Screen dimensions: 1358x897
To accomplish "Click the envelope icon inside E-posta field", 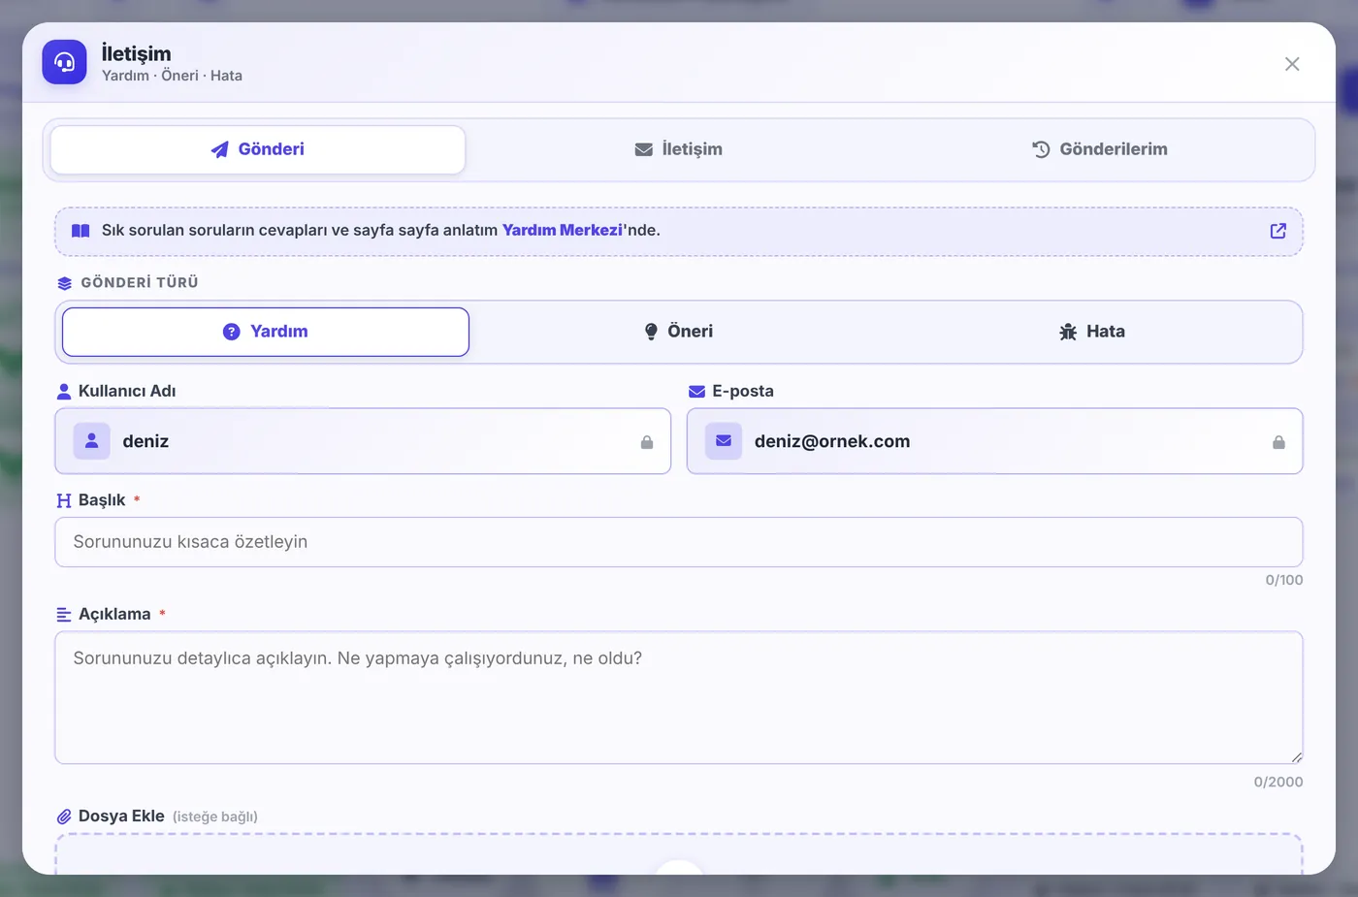I will pos(724,441).
